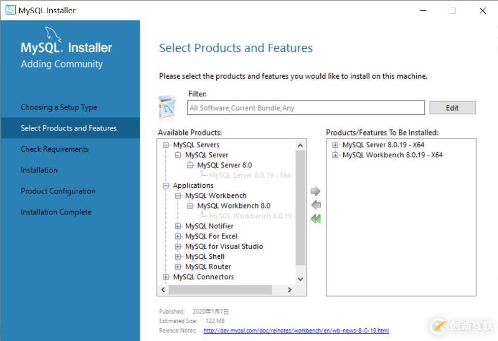Expand the MySQL Shell node

point(178,257)
